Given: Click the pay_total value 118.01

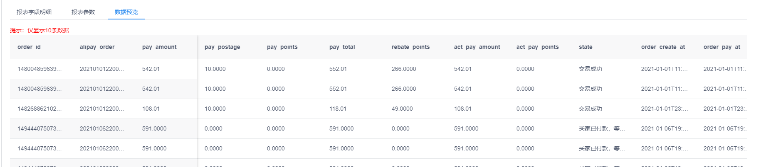Looking at the screenshot, I should coord(338,109).
